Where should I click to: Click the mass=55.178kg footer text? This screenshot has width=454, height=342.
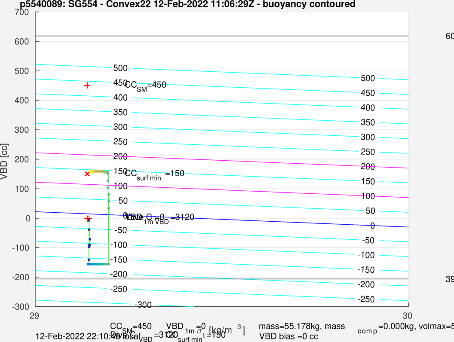point(301,327)
